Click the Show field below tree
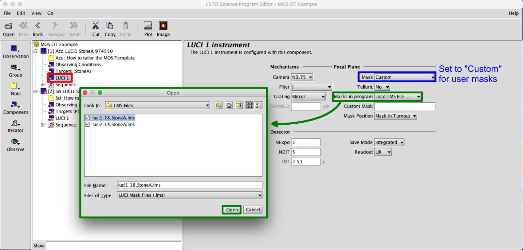This screenshot has width=523, height=250. pos(113,245)
